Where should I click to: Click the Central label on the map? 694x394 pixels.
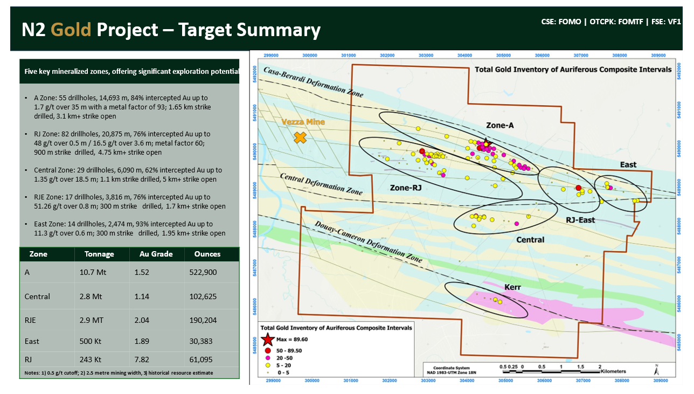point(530,239)
